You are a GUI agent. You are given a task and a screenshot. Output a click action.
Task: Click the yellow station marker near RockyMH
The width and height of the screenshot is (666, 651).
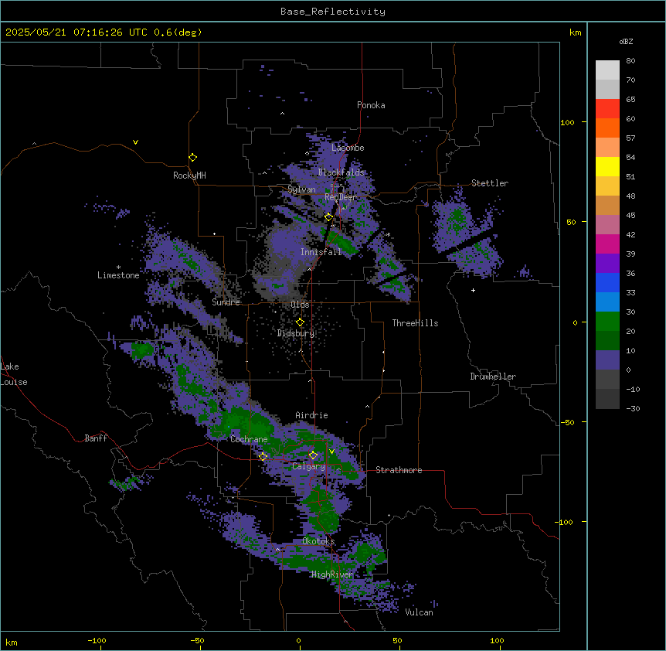(x=192, y=158)
